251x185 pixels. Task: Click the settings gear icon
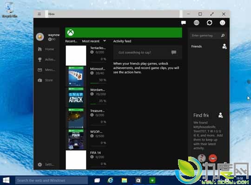tap(40, 164)
